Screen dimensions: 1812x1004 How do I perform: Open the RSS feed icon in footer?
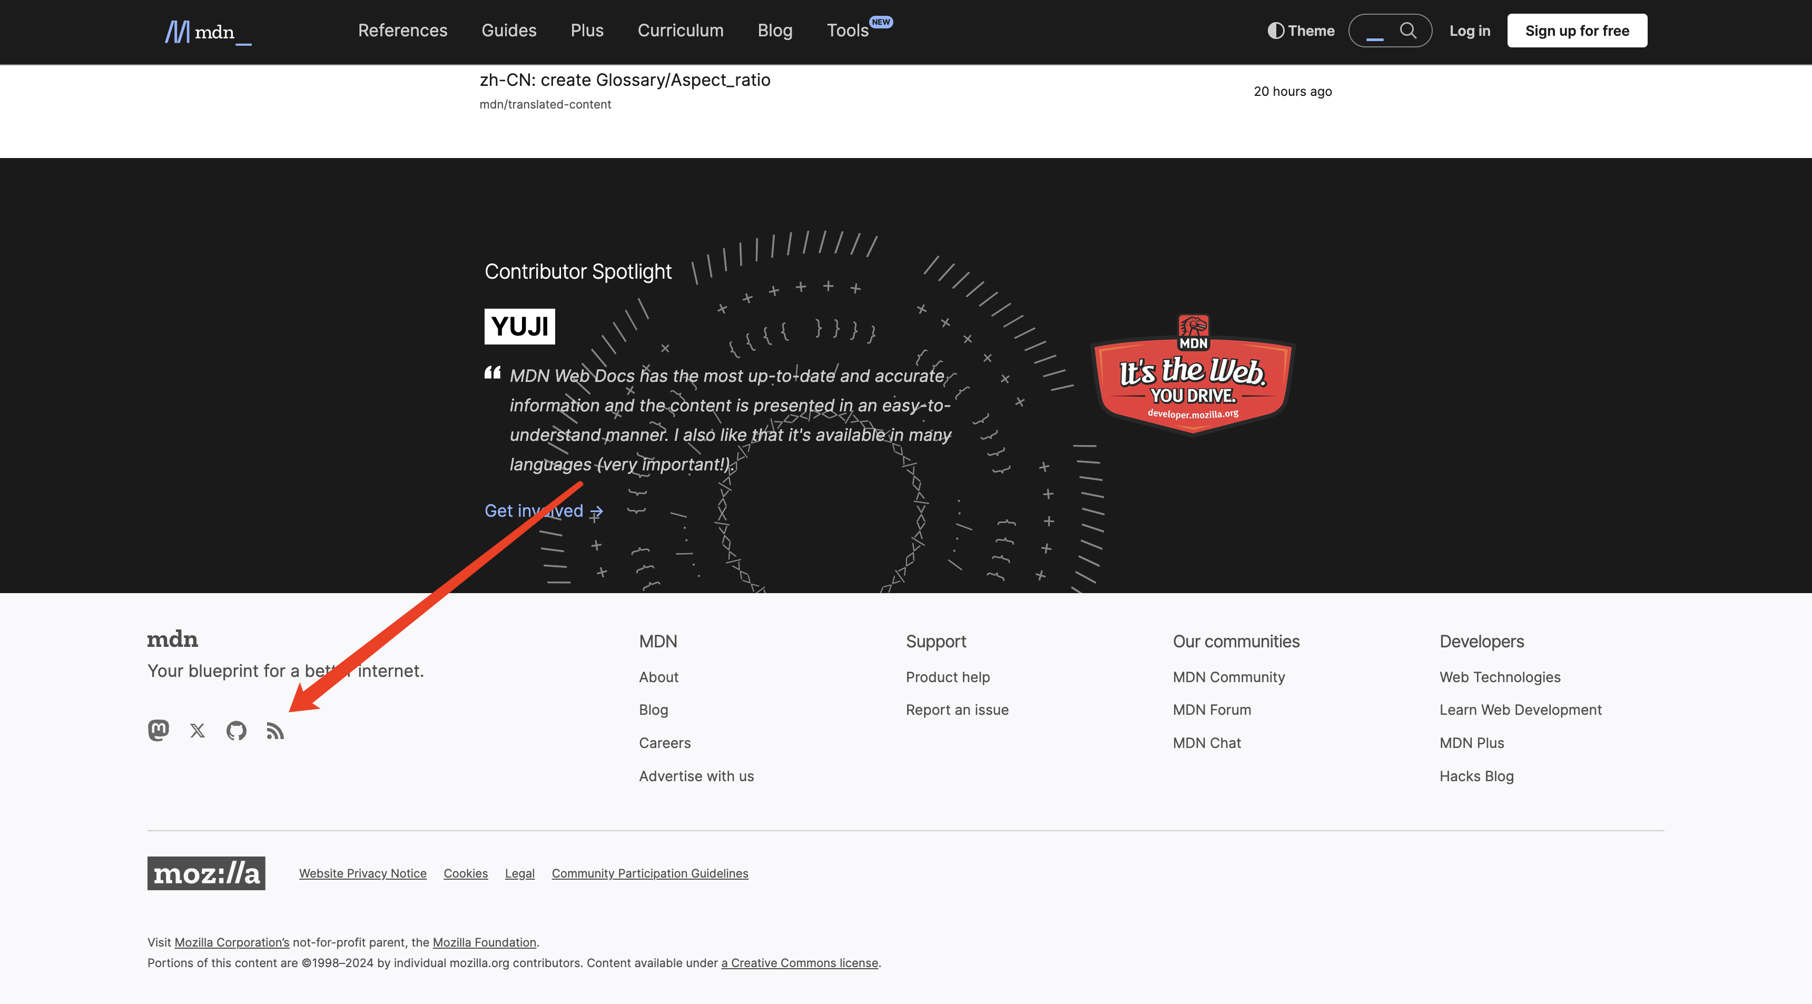coord(275,731)
